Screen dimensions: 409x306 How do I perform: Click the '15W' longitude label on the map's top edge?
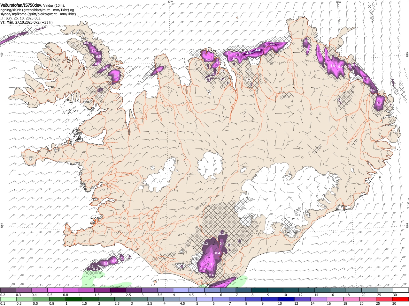tap(338, 2)
